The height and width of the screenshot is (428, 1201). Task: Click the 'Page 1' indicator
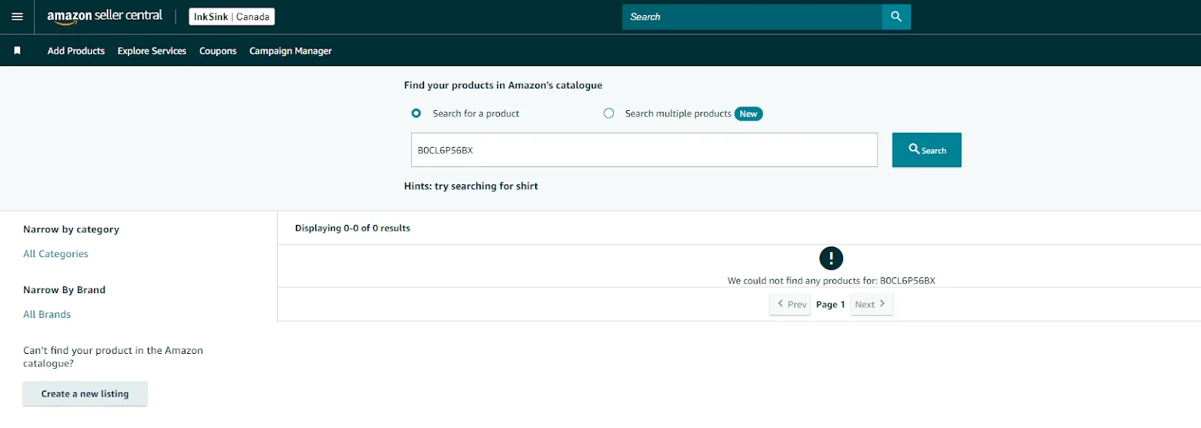(x=830, y=304)
